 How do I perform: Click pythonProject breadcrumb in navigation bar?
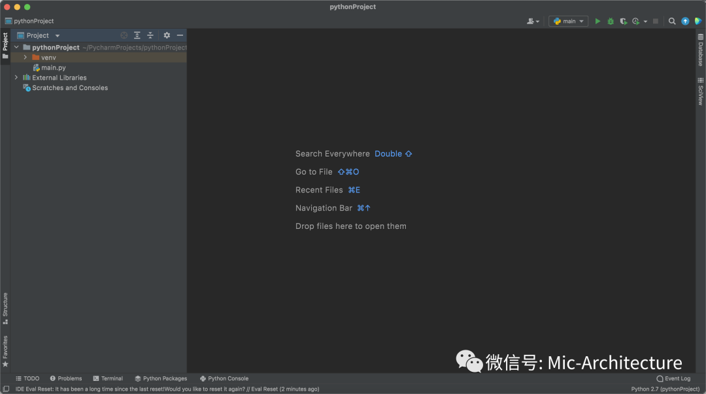click(29, 21)
